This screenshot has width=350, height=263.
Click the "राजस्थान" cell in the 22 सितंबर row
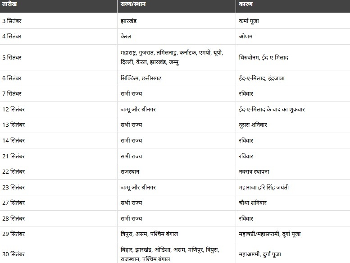[x=133, y=171]
